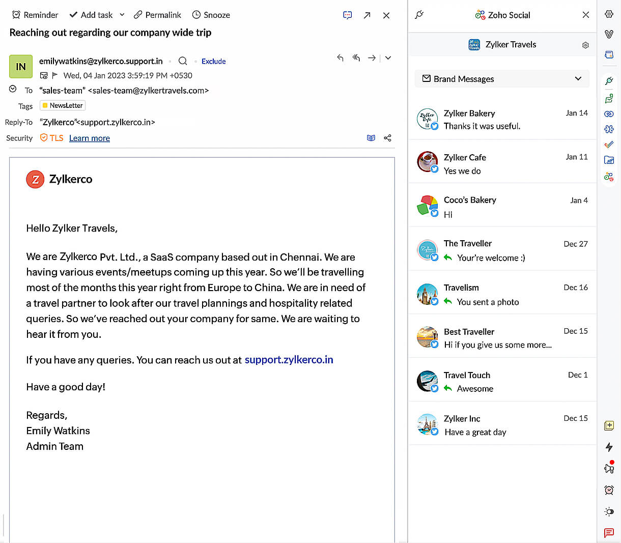Viewport: 621px width, 543px height.
Task: Click the green plug extension icon in sidebar
Action: (x=609, y=81)
